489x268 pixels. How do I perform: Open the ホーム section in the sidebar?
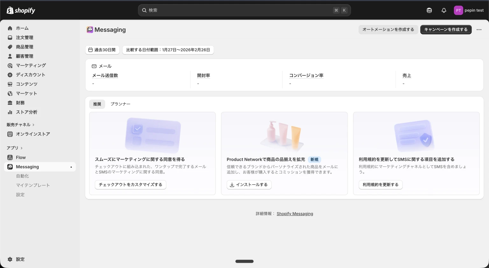point(22,28)
